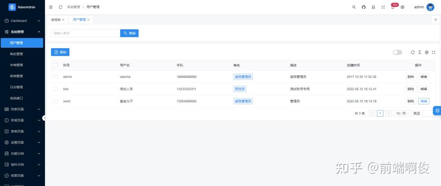Go to the previous page arrow in pagination

pyautogui.click(x=372, y=113)
